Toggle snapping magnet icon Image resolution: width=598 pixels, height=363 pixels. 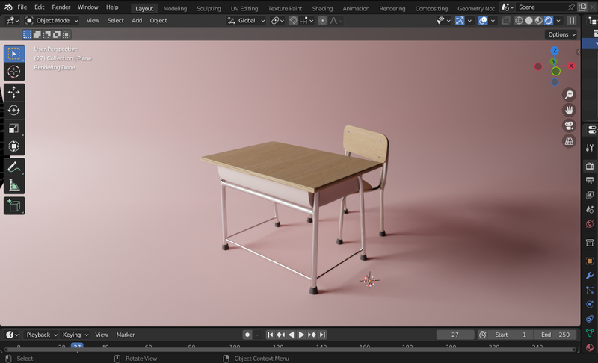pos(293,21)
